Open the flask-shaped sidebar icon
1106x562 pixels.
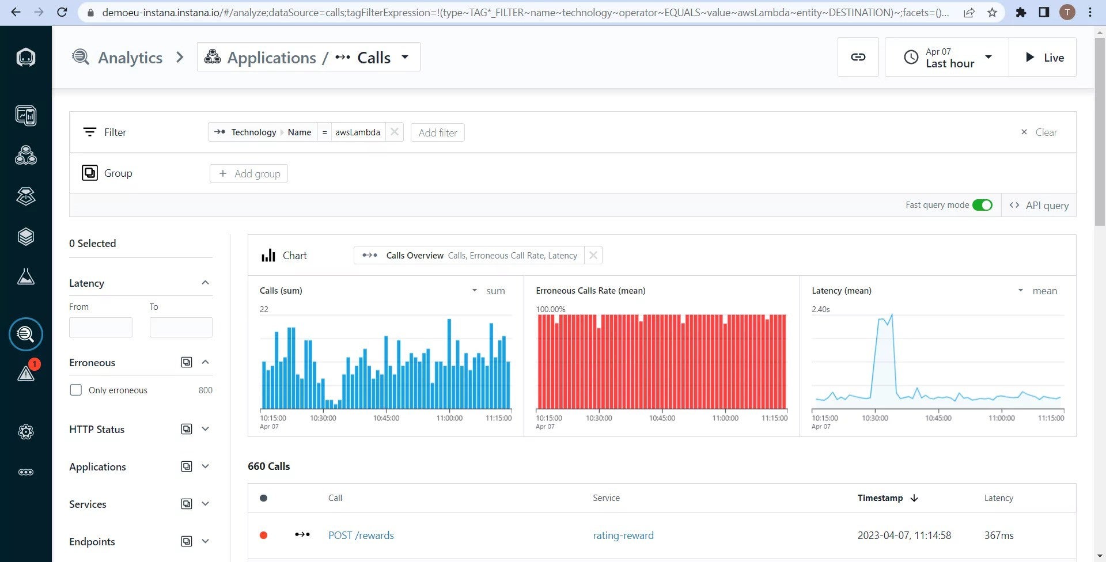26,277
